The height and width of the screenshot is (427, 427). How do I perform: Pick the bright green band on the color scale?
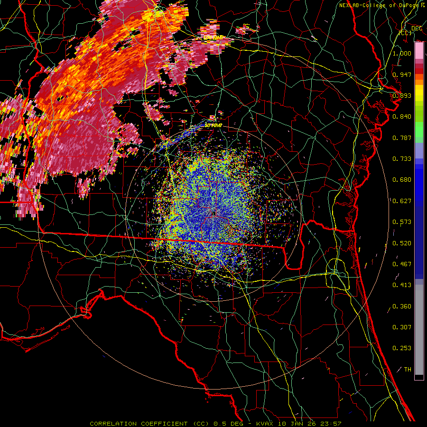pyautogui.click(x=419, y=130)
